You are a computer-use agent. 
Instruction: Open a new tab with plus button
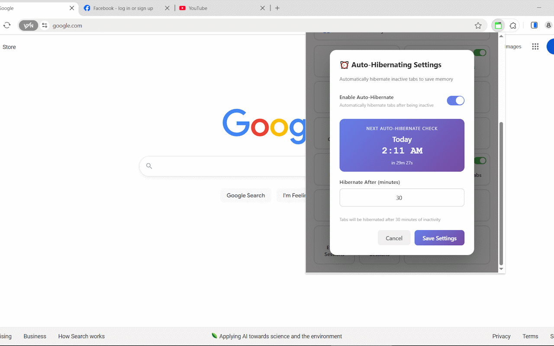click(277, 8)
